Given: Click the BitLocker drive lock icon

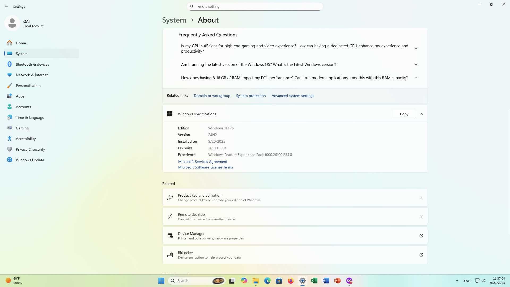Looking at the screenshot, I should point(170,255).
